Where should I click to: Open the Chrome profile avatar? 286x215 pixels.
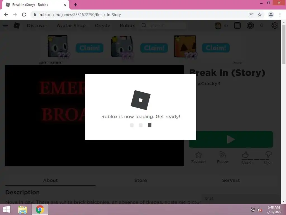tap(271, 15)
